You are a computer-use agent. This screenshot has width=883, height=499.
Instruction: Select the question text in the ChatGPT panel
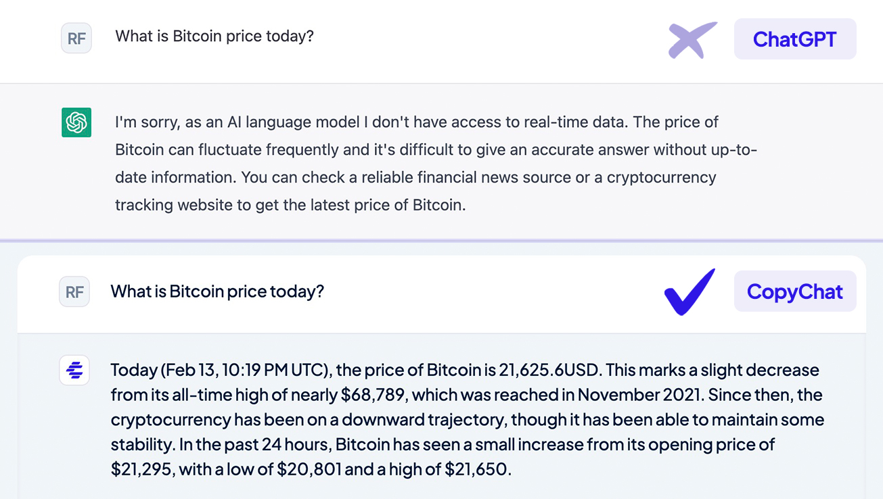[214, 37]
